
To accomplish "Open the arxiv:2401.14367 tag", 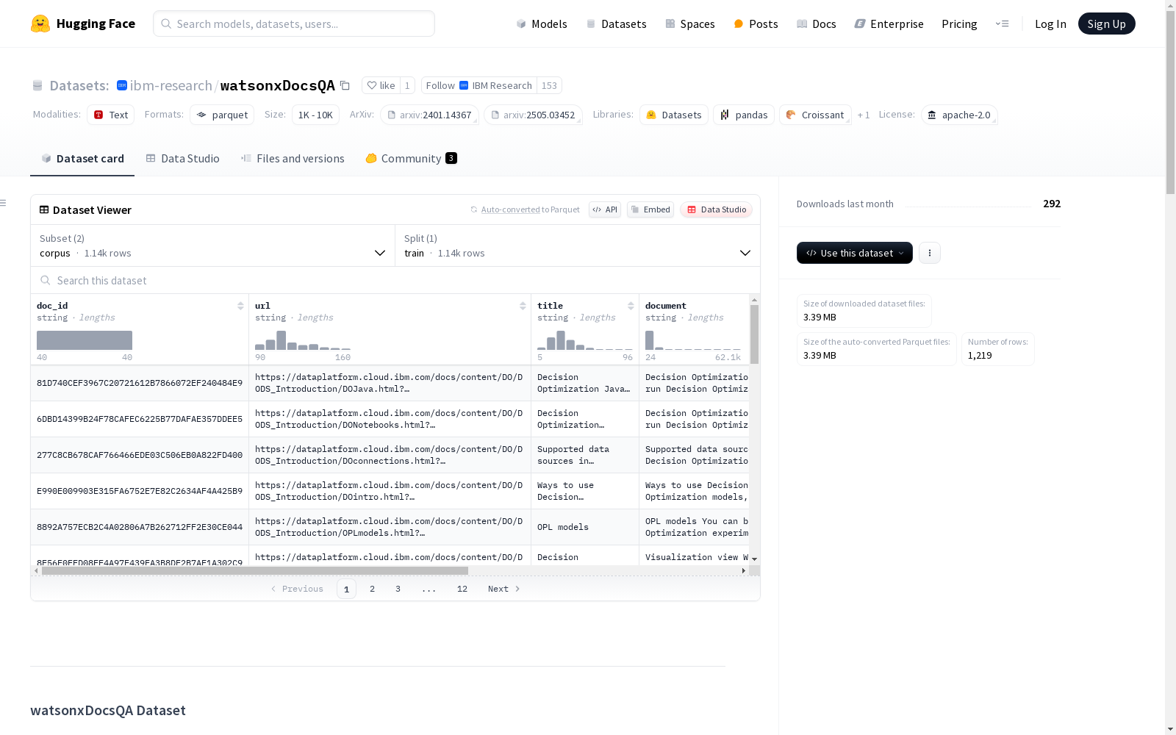I will [x=429, y=115].
